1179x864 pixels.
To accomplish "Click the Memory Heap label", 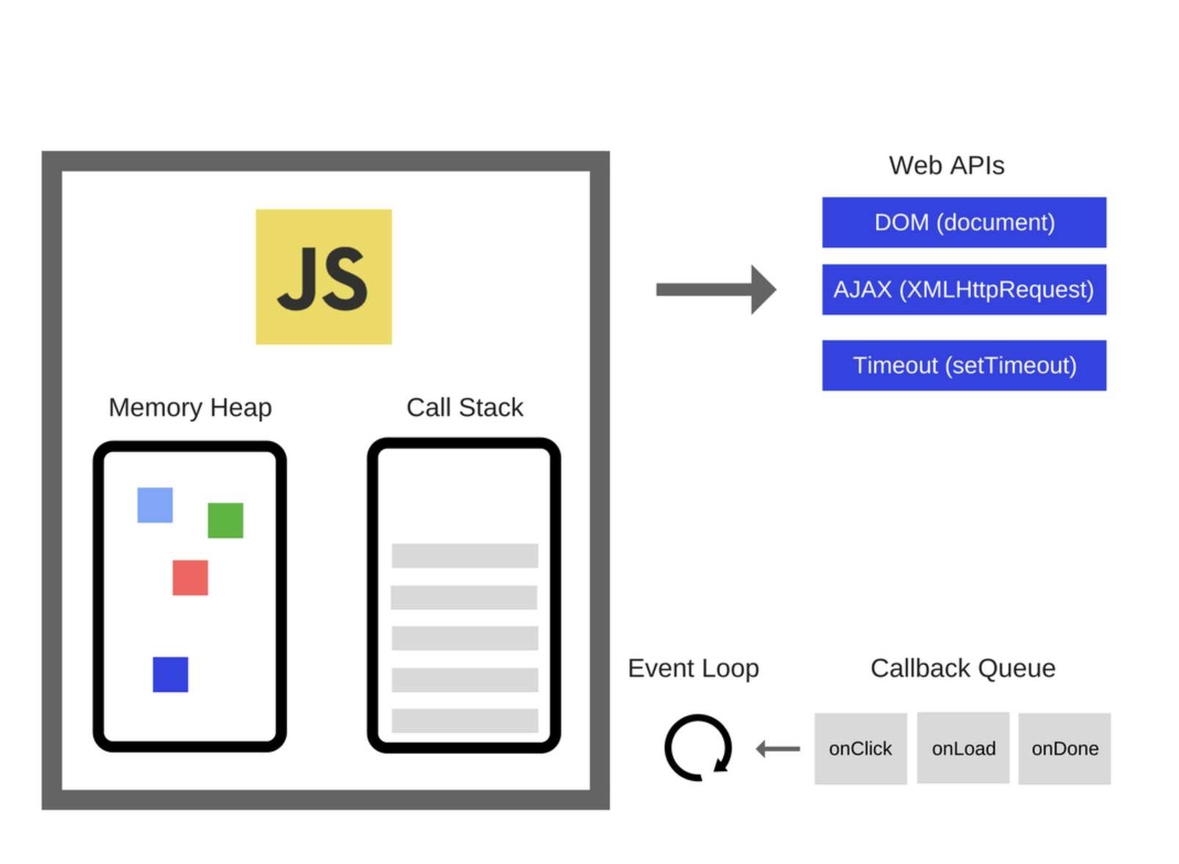I will point(190,407).
